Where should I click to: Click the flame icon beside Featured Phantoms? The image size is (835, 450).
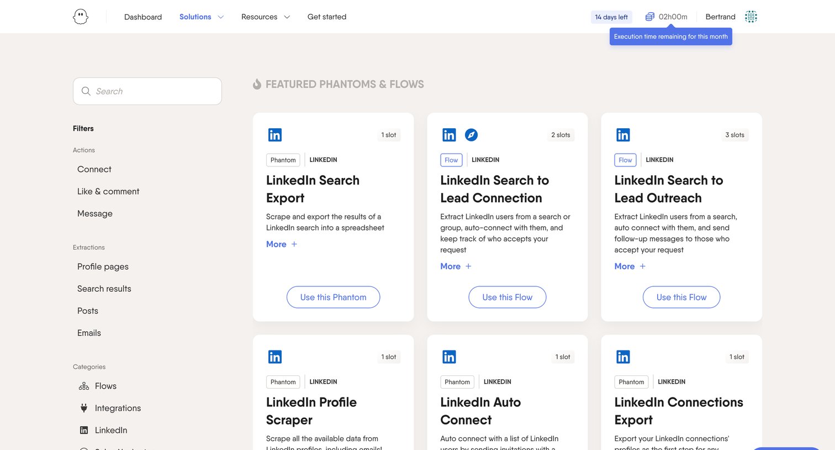coord(257,84)
